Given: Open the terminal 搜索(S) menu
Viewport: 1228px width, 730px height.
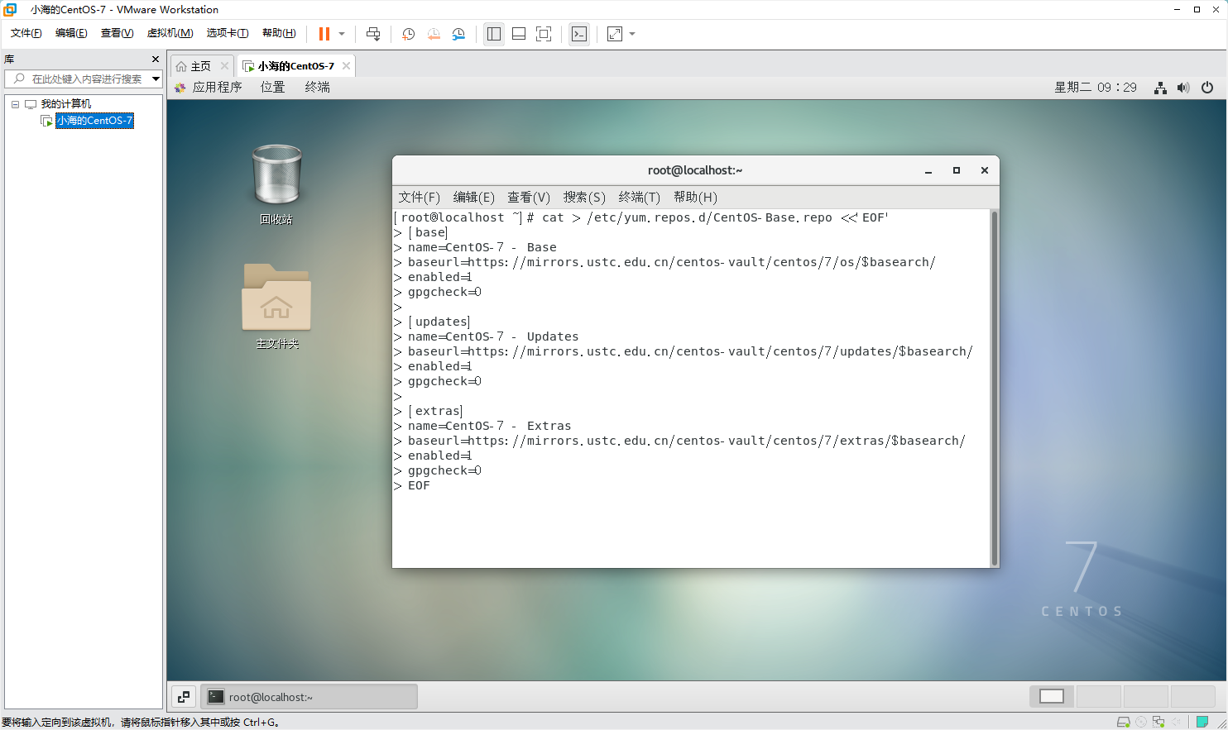Looking at the screenshot, I should click(x=584, y=197).
